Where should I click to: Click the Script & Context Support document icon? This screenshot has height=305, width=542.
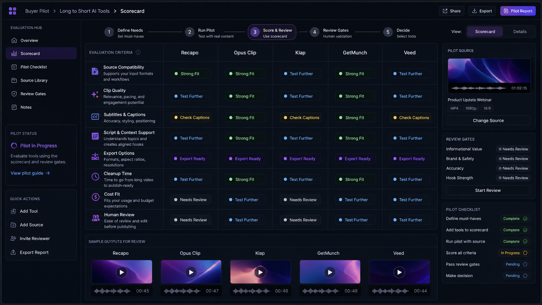click(95, 136)
